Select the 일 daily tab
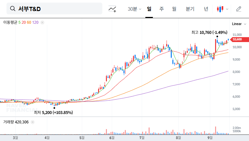The image size is (249, 141). click(x=149, y=9)
